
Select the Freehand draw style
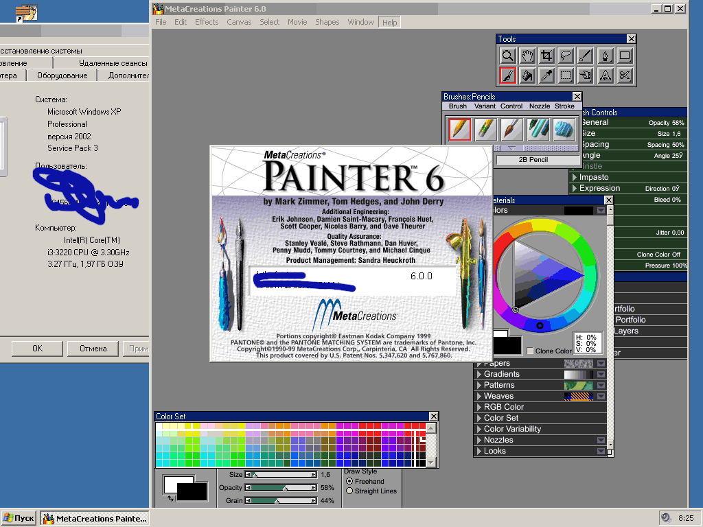[349, 481]
